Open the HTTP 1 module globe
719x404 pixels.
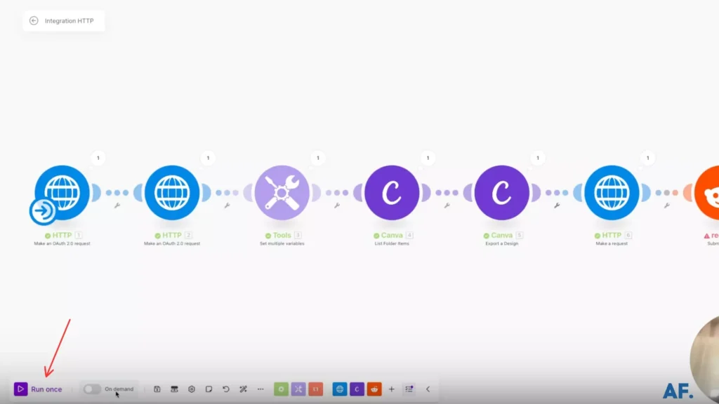[x=62, y=192]
